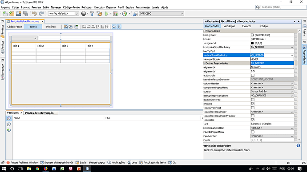The height and width of the screenshot is (172, 307).
Task: Click the New File toolbar icon
Action: point(5,13)
